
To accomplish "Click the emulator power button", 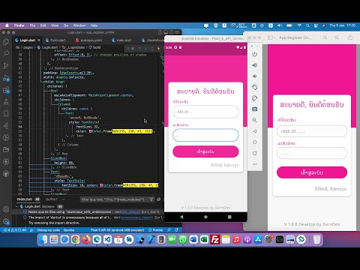I will click(x=254, y=54).
